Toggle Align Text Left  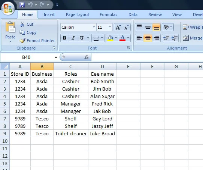point(139,38)
